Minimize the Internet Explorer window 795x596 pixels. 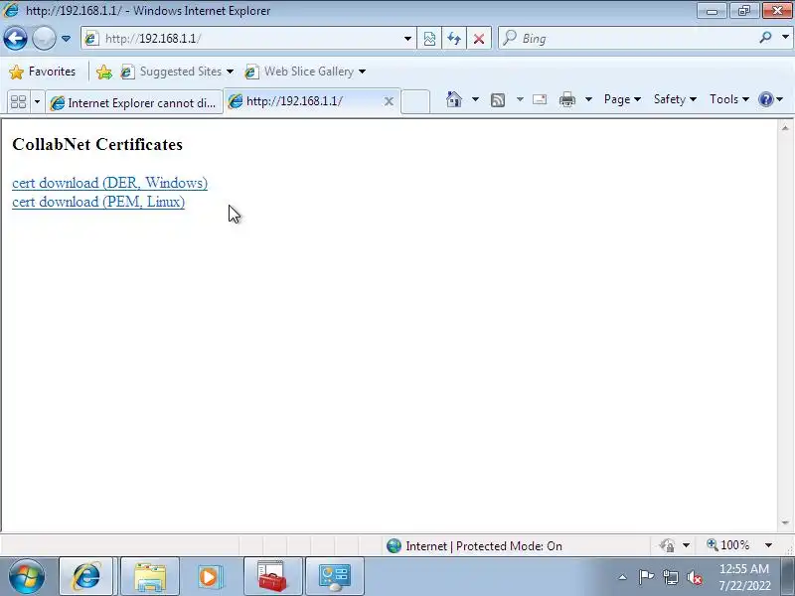[712, 10]
